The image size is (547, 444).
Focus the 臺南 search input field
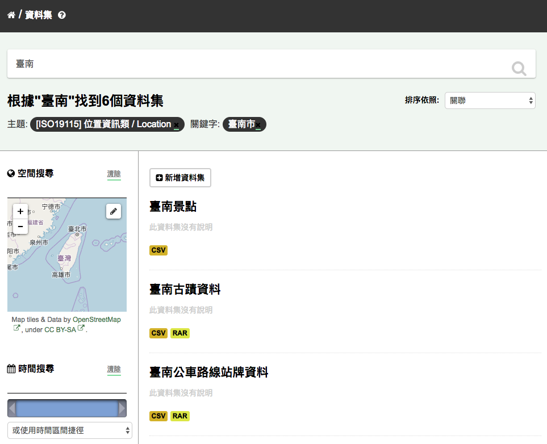coord(272,64)
